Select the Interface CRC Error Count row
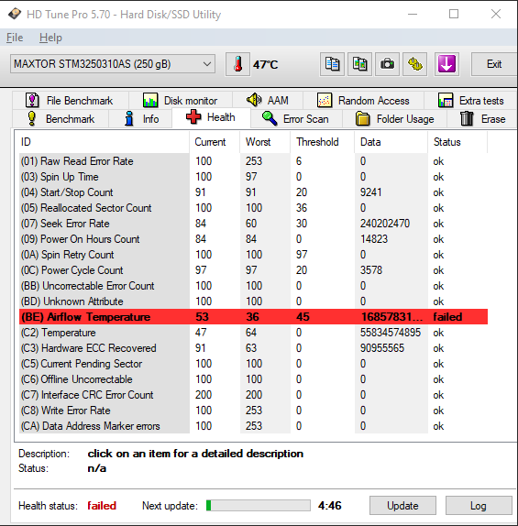This screenshot has height=526, width=518. click(x=253, y=394)
